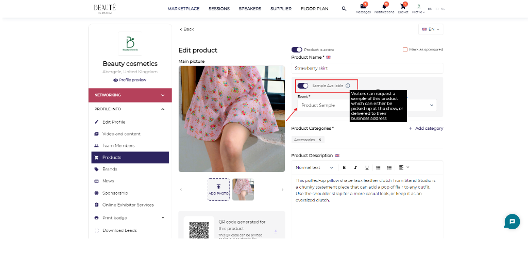Click the Beauty cosmetics company logo
The height and width of the screenshot is (255, 528).
(x=130, y=43)
